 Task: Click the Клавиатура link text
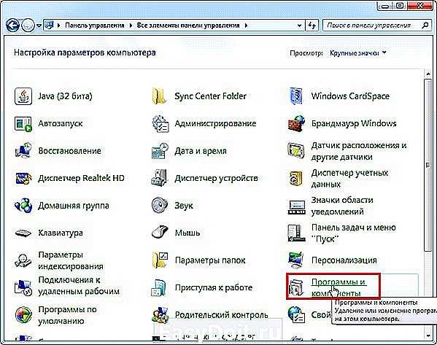pyautogui.click(x=61, y=233)
